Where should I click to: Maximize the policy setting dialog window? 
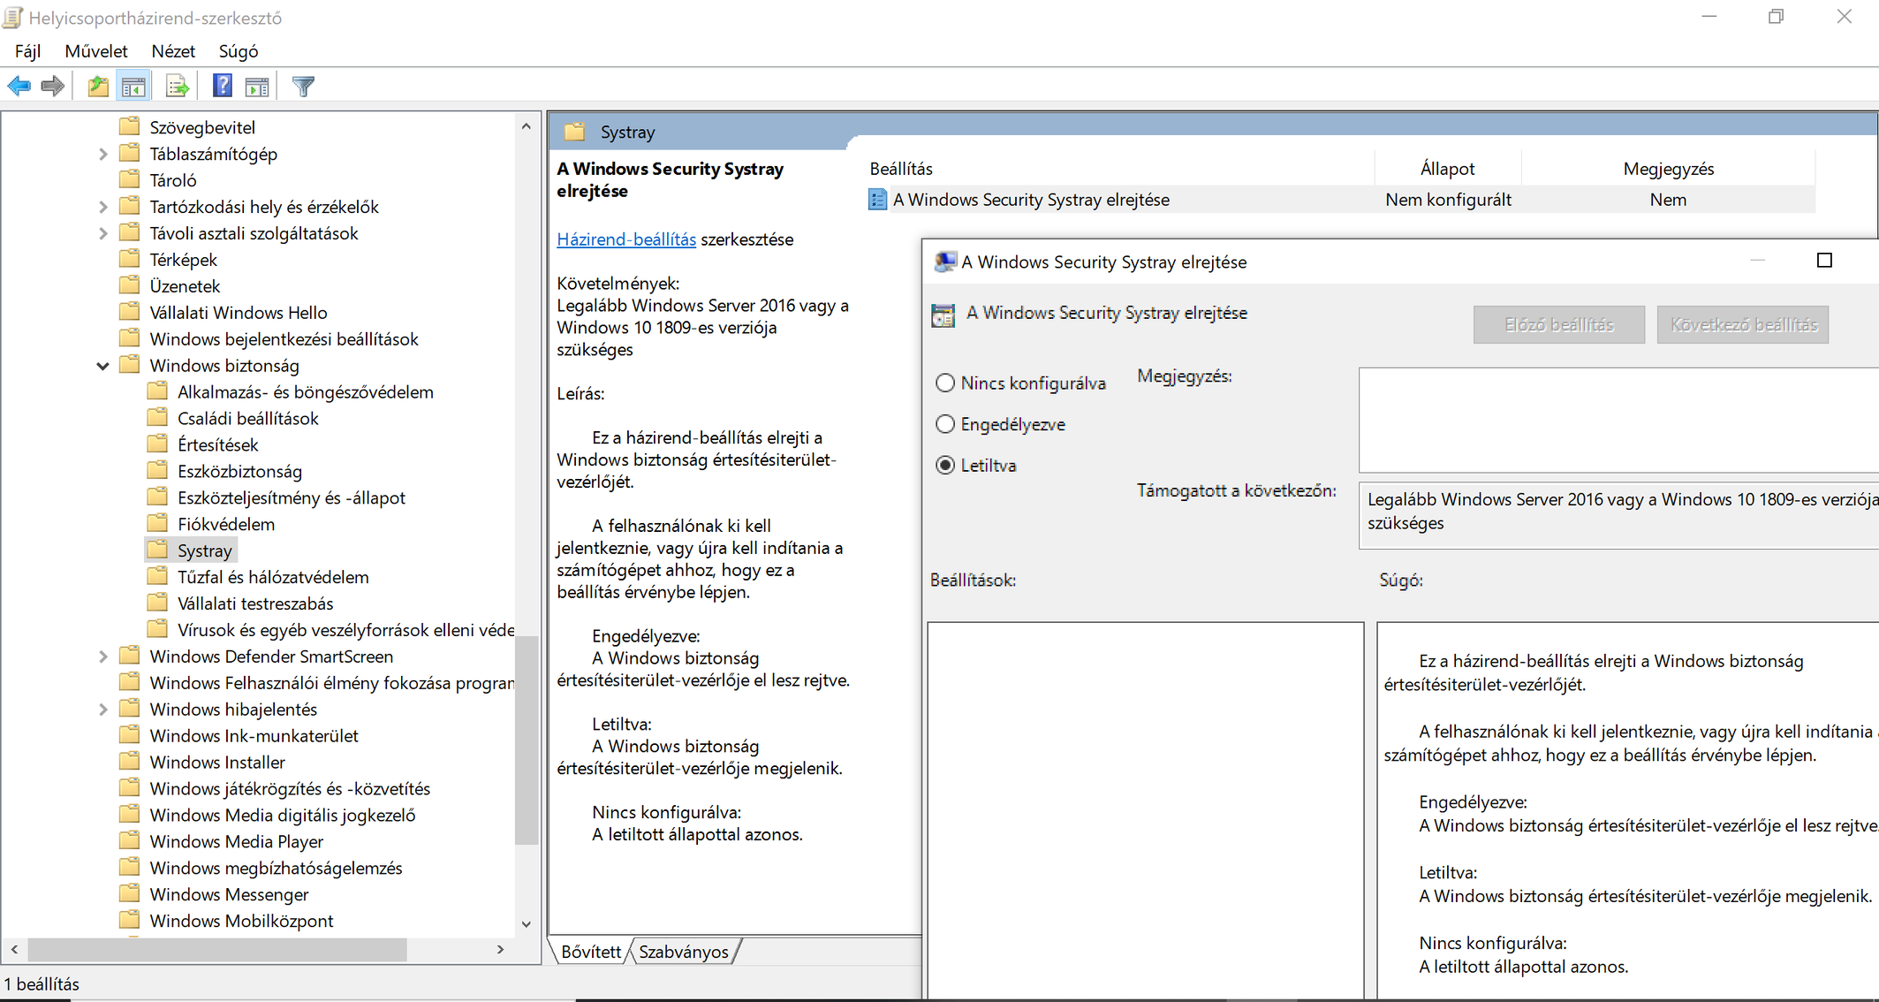pos(1824,261)
